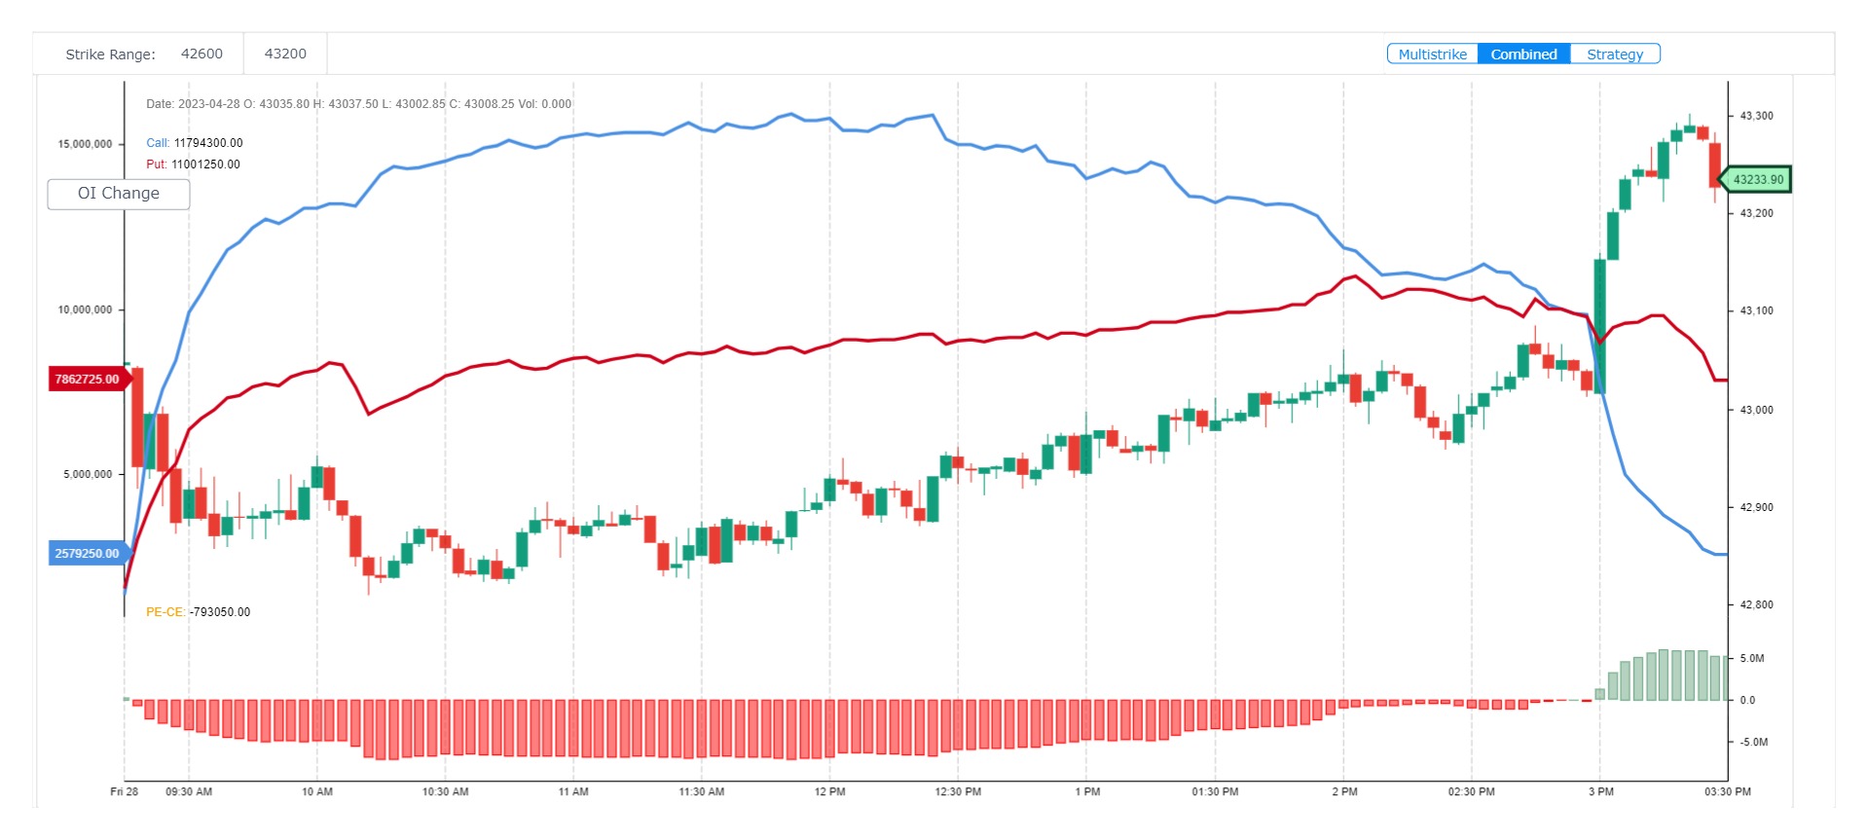Click the red 7862725.00 Put OI marker
Screen dimensions: 1868x840
pyautogui.click(x=87, y=379)
